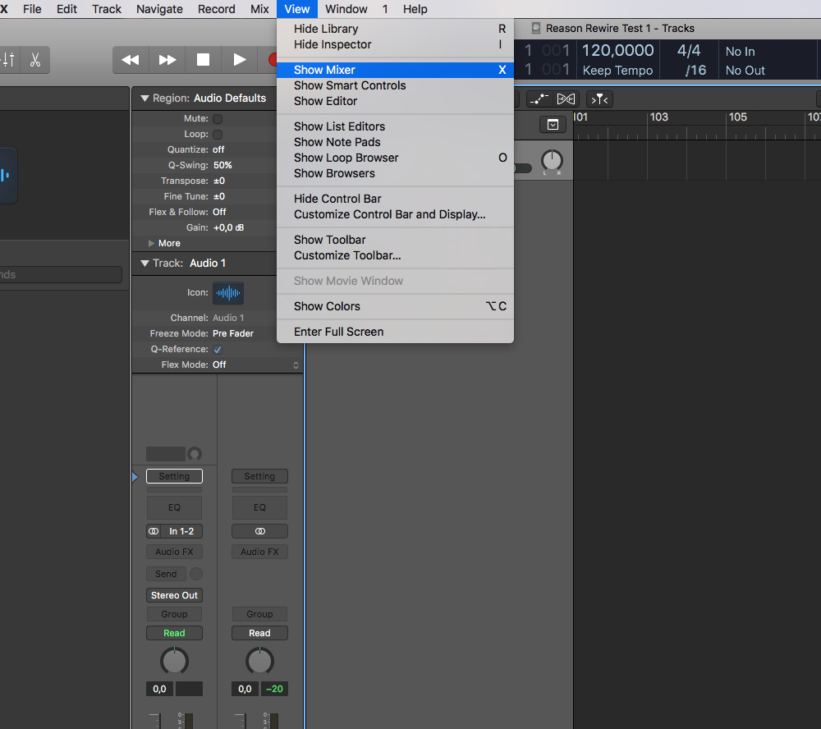
Task: Click the Stereo Out output button
Action: pos(174,596)
